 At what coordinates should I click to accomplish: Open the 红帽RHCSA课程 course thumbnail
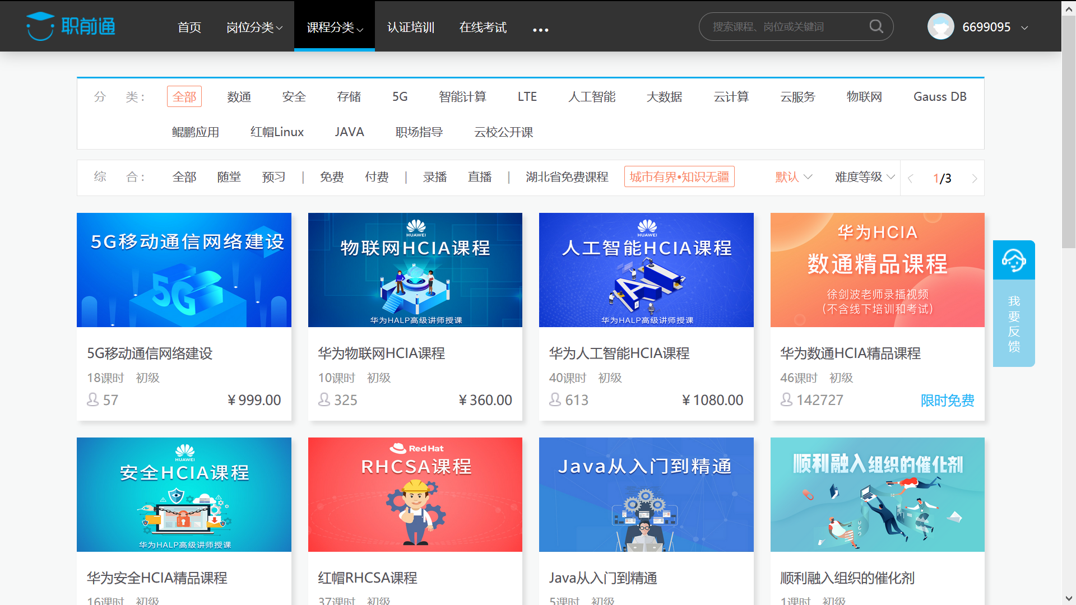[x=415, y=495]
